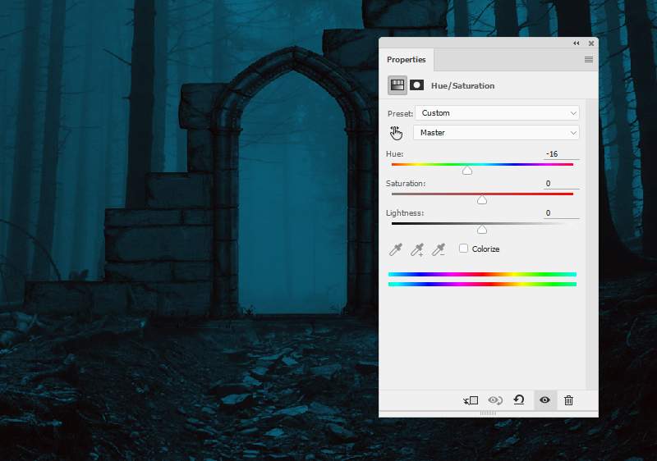657x461 pixels.
Task: Toggle adjustment layer visibility eye
Action: pos(544,400)
